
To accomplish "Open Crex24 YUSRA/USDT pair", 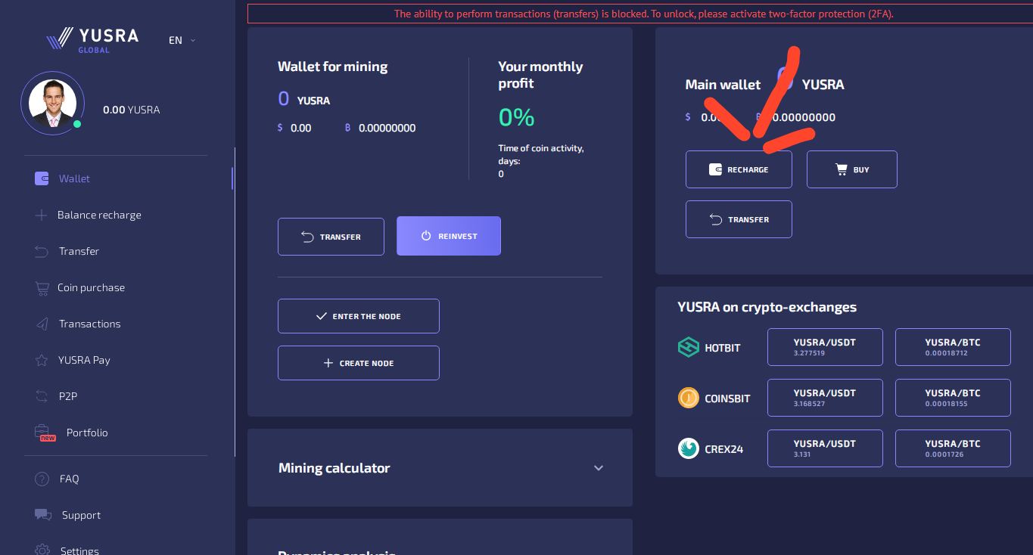I will click(825, 448).
